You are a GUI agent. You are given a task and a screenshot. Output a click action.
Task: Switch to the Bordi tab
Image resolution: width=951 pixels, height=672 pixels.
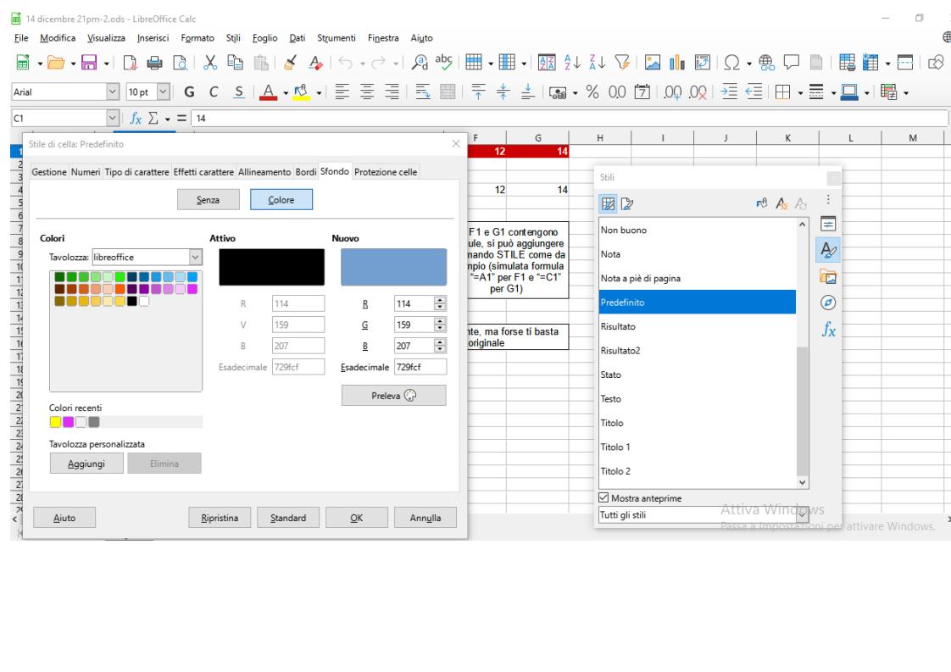pos(304,172)
